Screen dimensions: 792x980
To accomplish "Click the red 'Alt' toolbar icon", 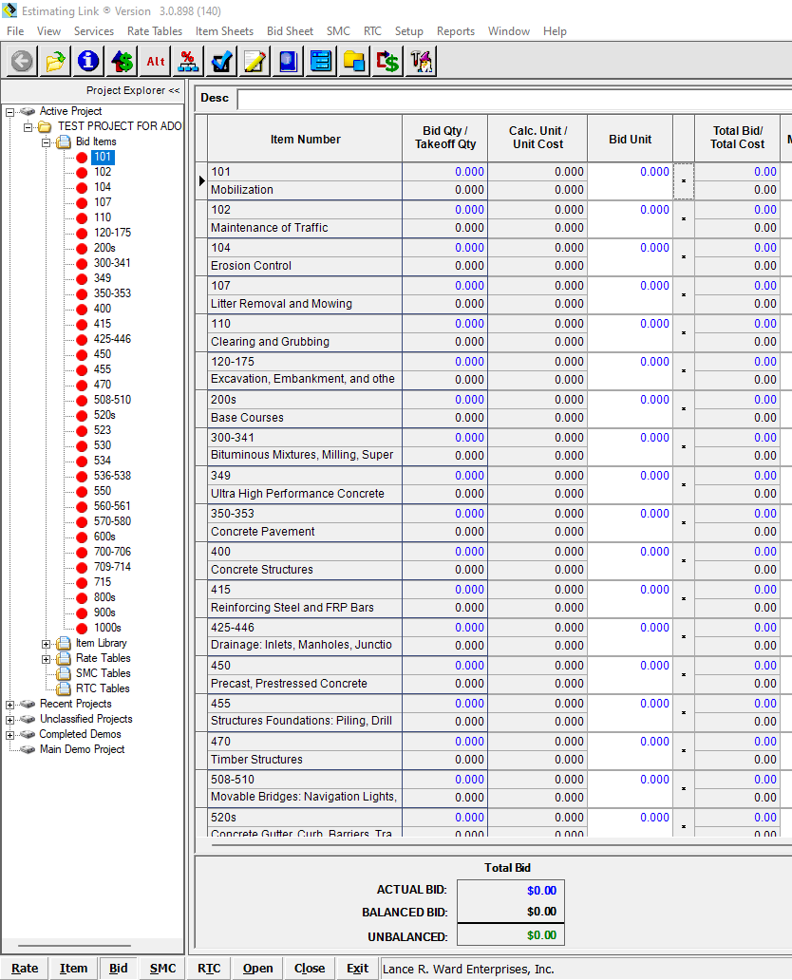I will (155, 61).
